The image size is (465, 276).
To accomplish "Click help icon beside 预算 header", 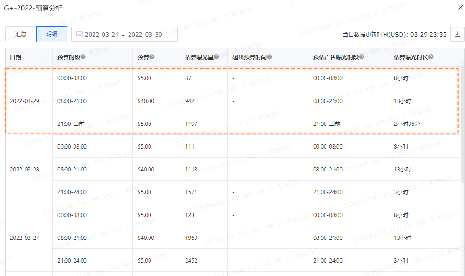I will click(152, 57).
